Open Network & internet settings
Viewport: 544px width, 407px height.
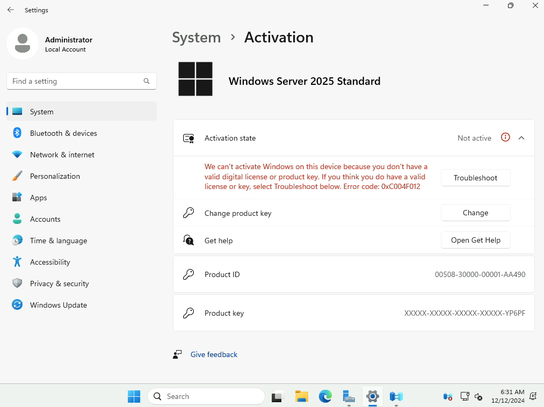(x=82, y=155)
